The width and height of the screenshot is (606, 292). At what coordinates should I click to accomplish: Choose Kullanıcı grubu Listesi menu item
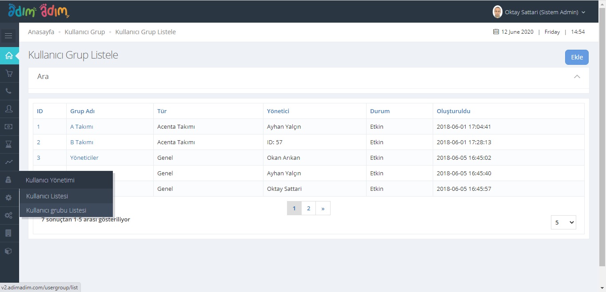[x=56, y=210]
